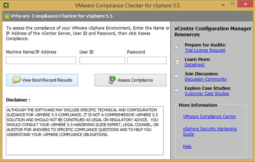Maximize the Compliance Checker window
255x162 pixels.
[233, 4]
